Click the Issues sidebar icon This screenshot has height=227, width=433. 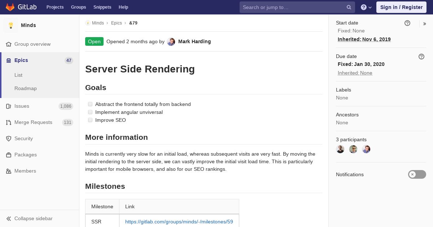coord(9,106)
